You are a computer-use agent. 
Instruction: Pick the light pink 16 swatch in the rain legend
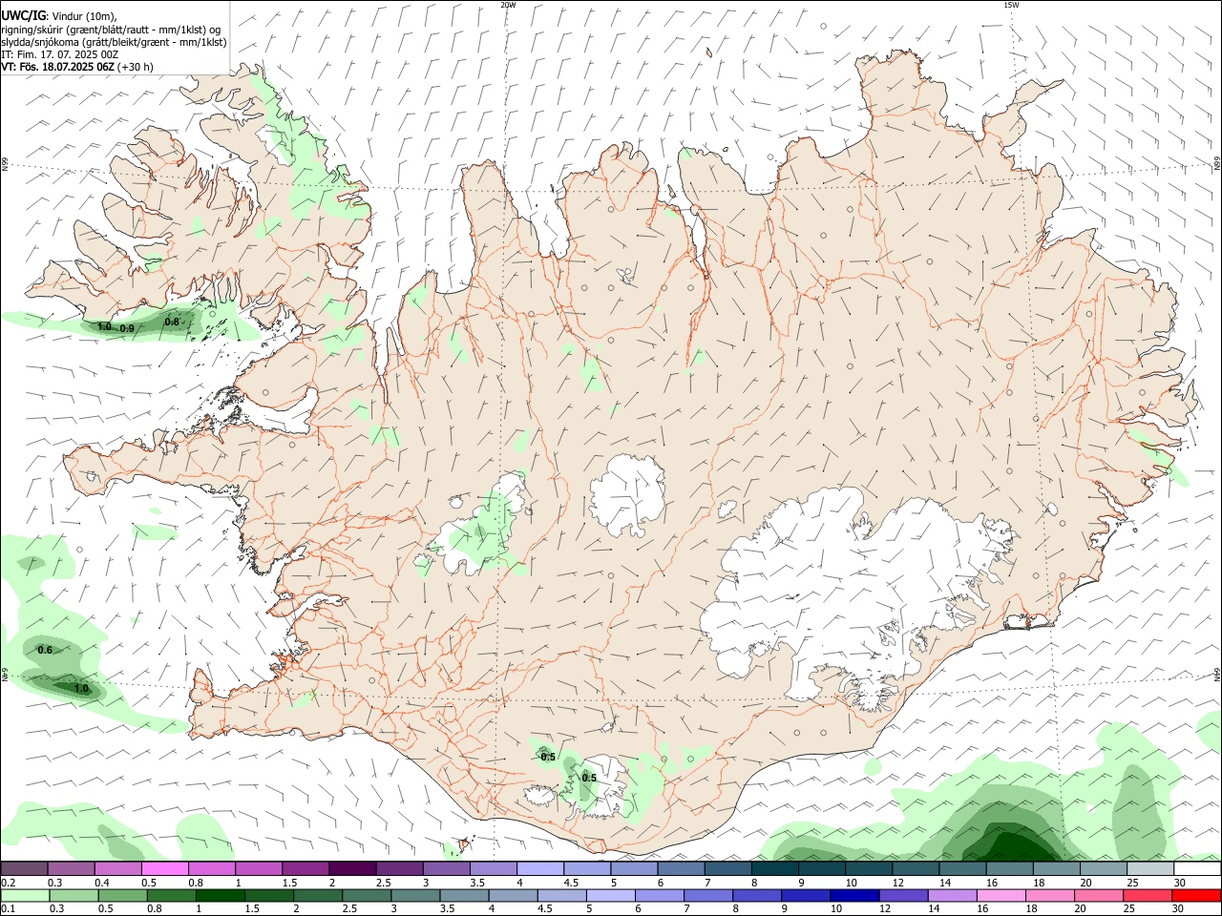coord(1001,895)
